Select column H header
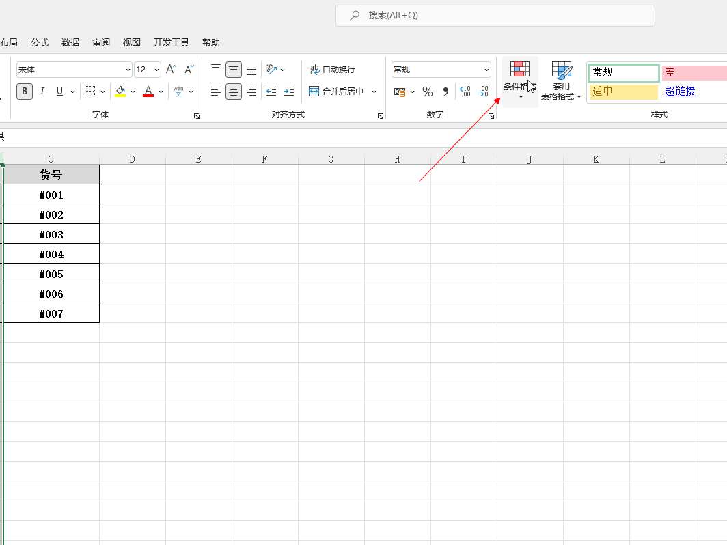Viewport: 727px width, 545px height. (x=398, y=159)
